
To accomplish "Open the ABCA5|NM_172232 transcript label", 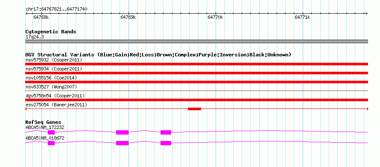I will (x=45, y=127).
